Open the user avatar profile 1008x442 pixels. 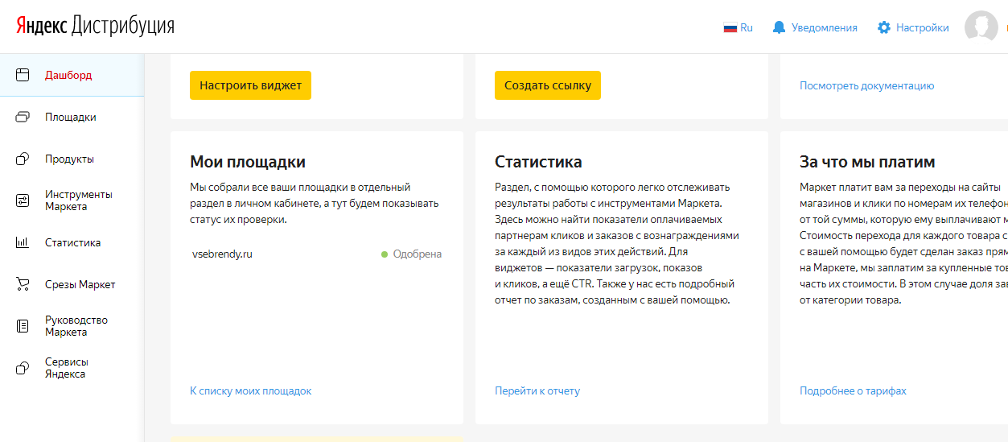point(981,27)
